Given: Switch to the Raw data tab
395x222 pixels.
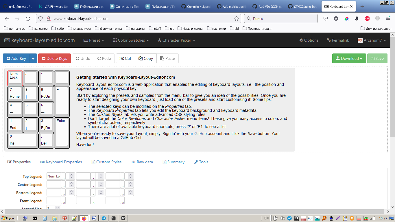Looking at the screenshot, I should coord(142,162).
